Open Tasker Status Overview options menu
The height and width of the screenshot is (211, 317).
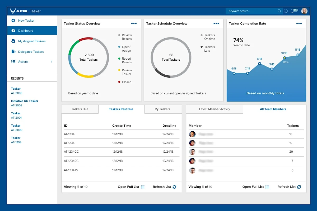(x=134, y=23)
